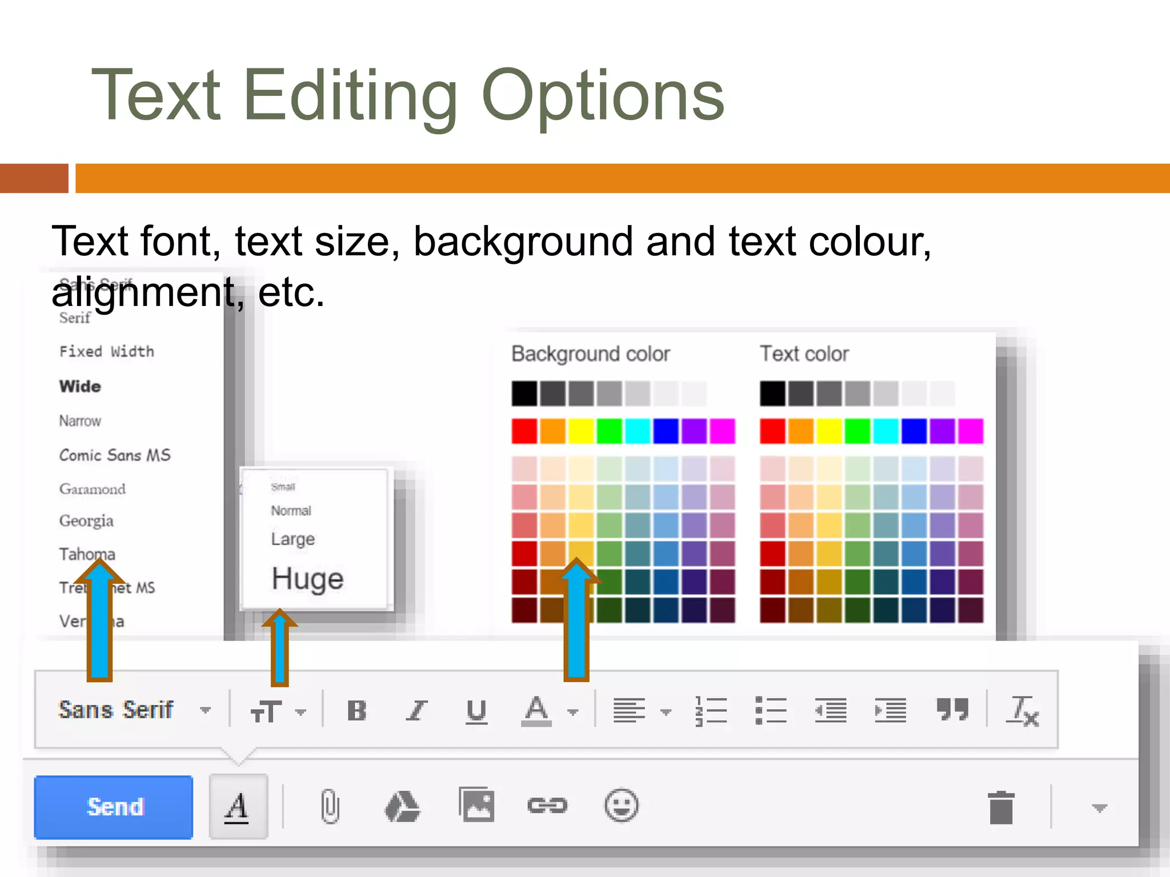
Task: Insert files using Google Drive icon
Action: tap(402, 806)
